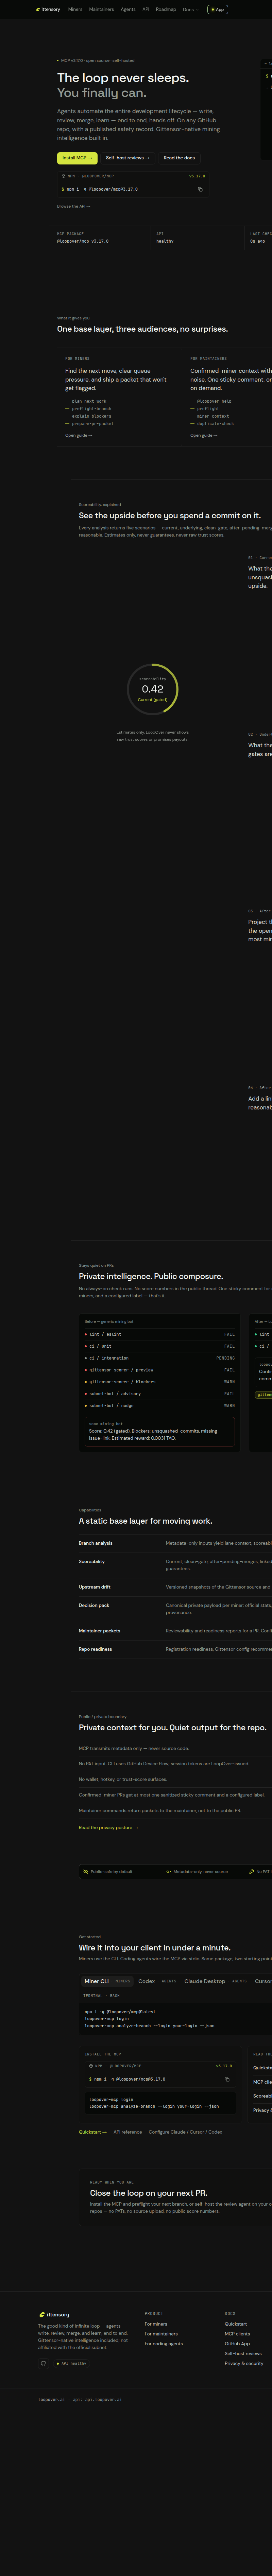Open footer MCP clients link
This screenshot has height=2576, width=272.
click(237, 2334)
